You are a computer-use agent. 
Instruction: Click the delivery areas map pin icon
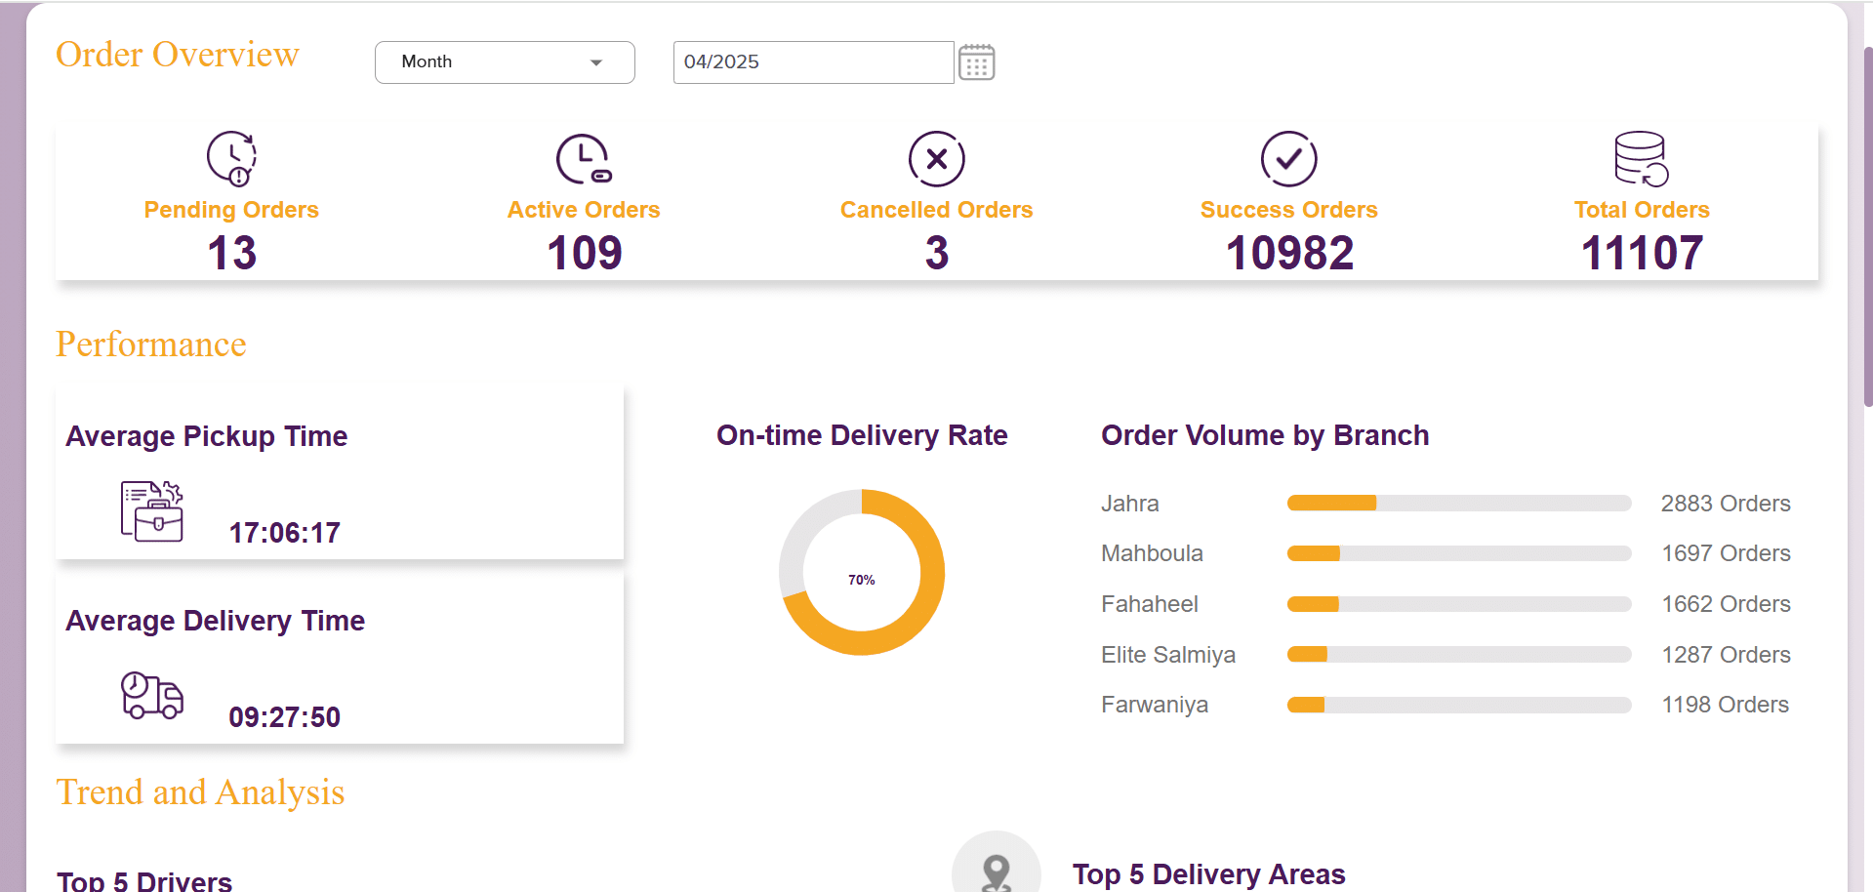pos(996,871)
